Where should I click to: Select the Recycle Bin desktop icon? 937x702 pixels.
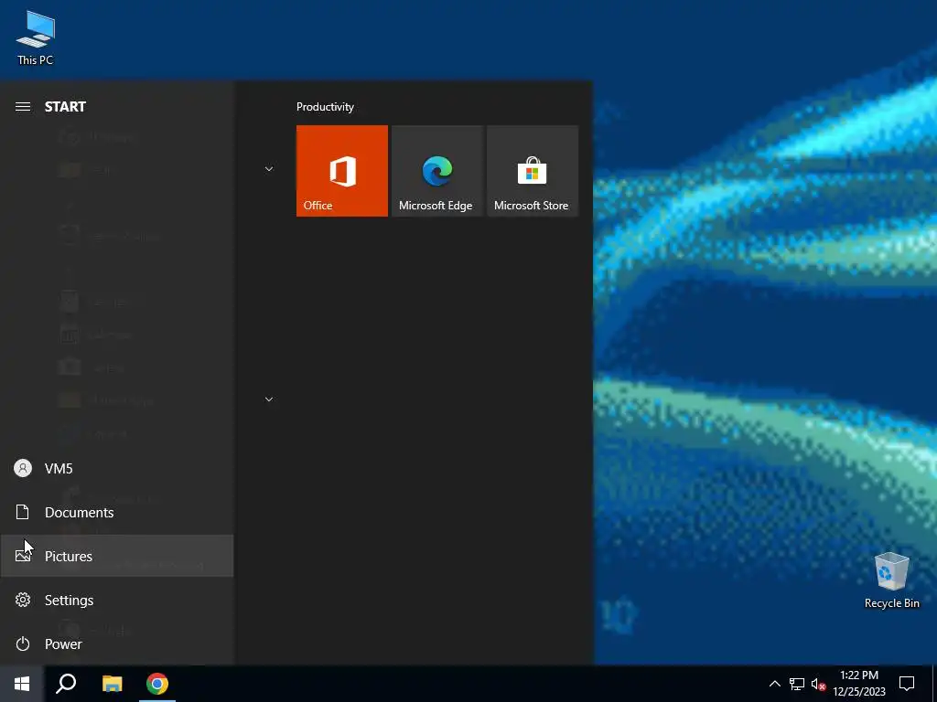[891, 580]
